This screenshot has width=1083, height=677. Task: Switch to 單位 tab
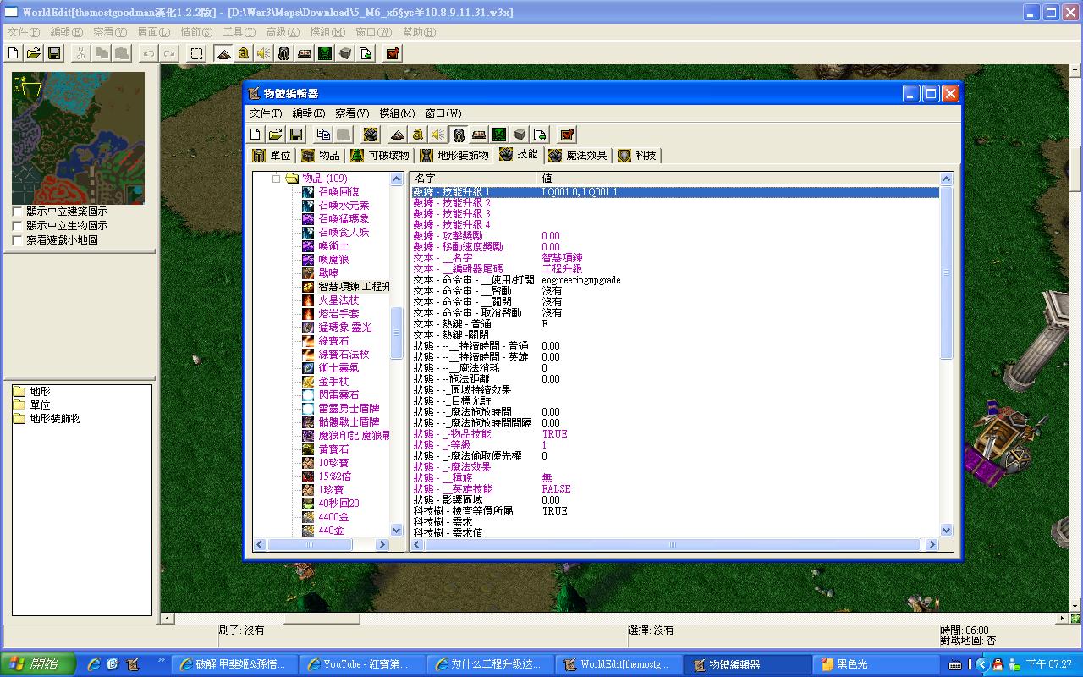click(272, 156)
